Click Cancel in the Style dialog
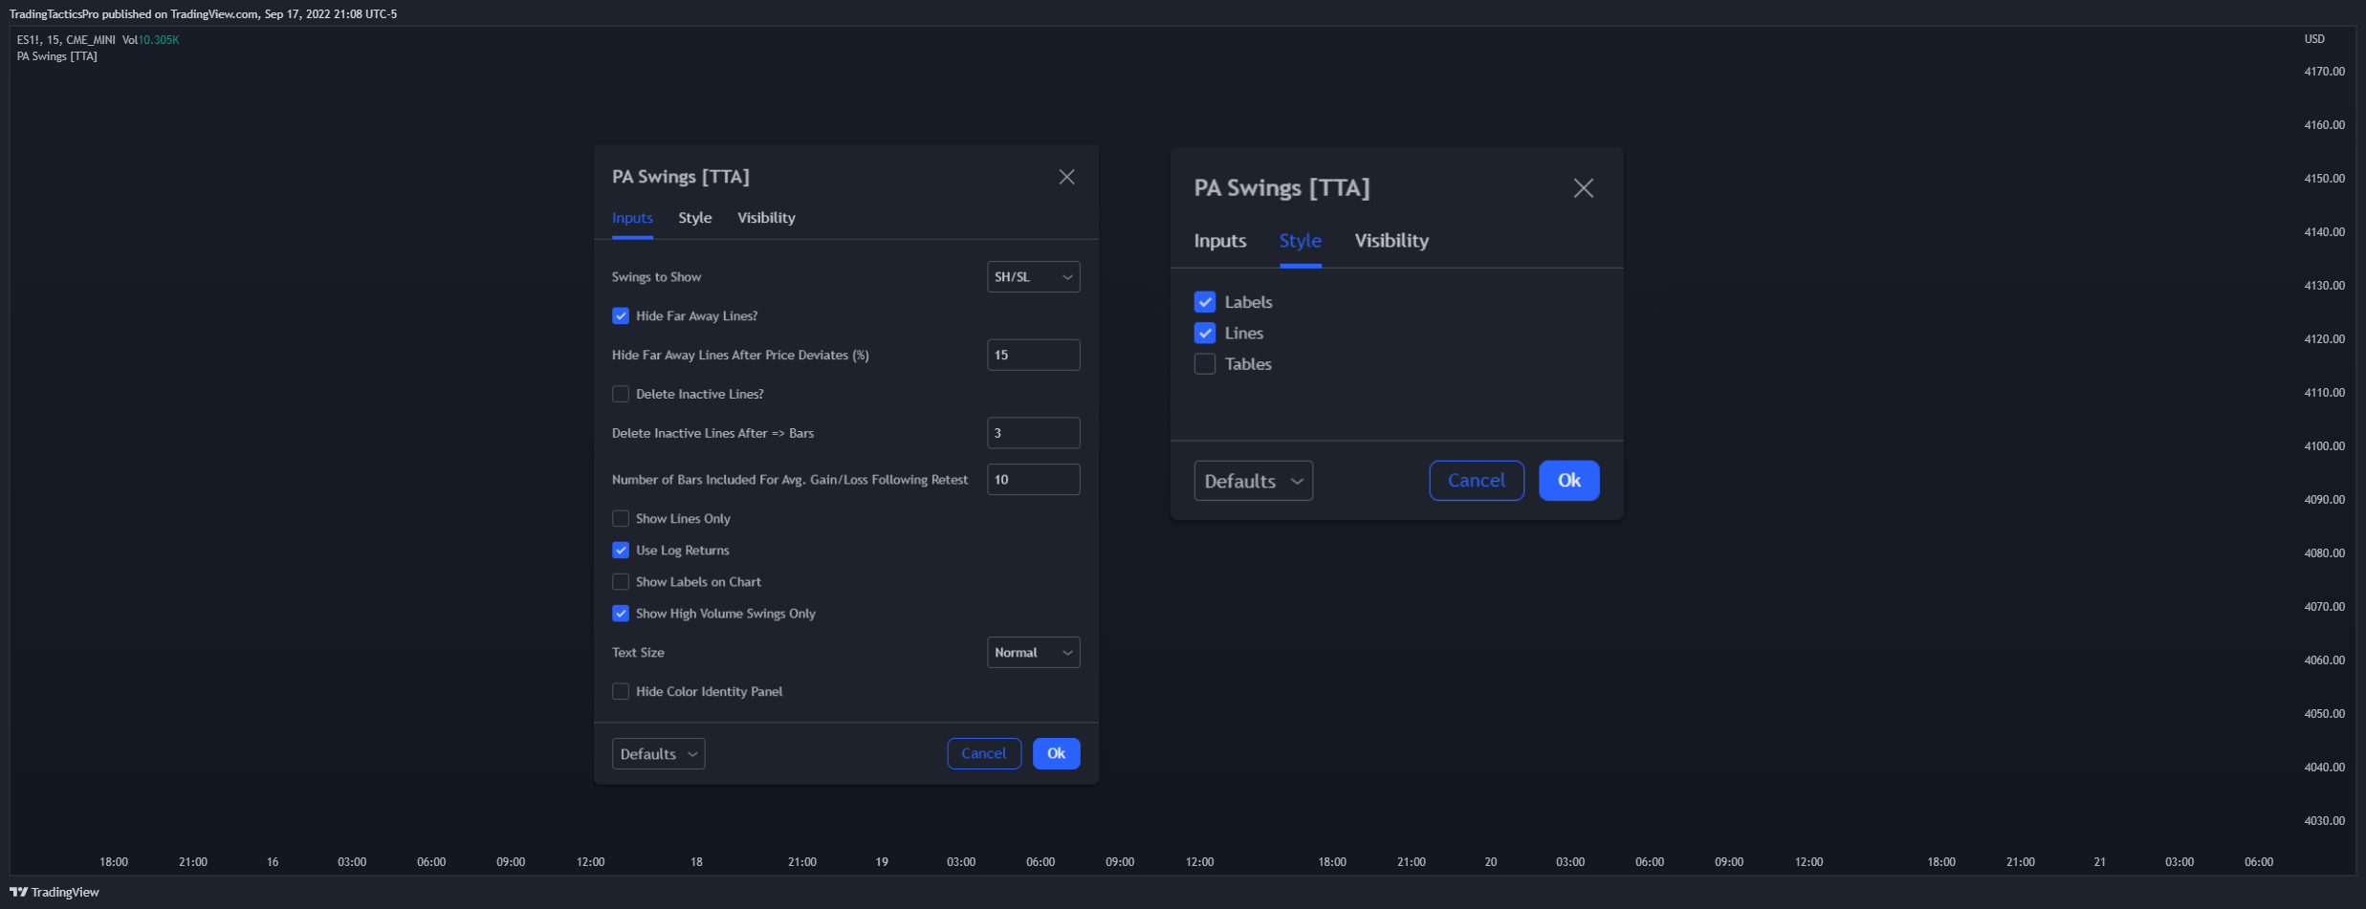 [x=1477, y=481]
